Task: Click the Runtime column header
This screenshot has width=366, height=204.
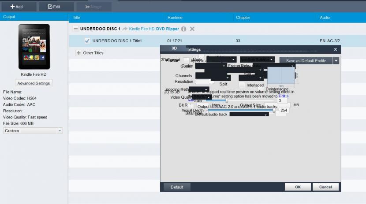Action: point(175,18)
